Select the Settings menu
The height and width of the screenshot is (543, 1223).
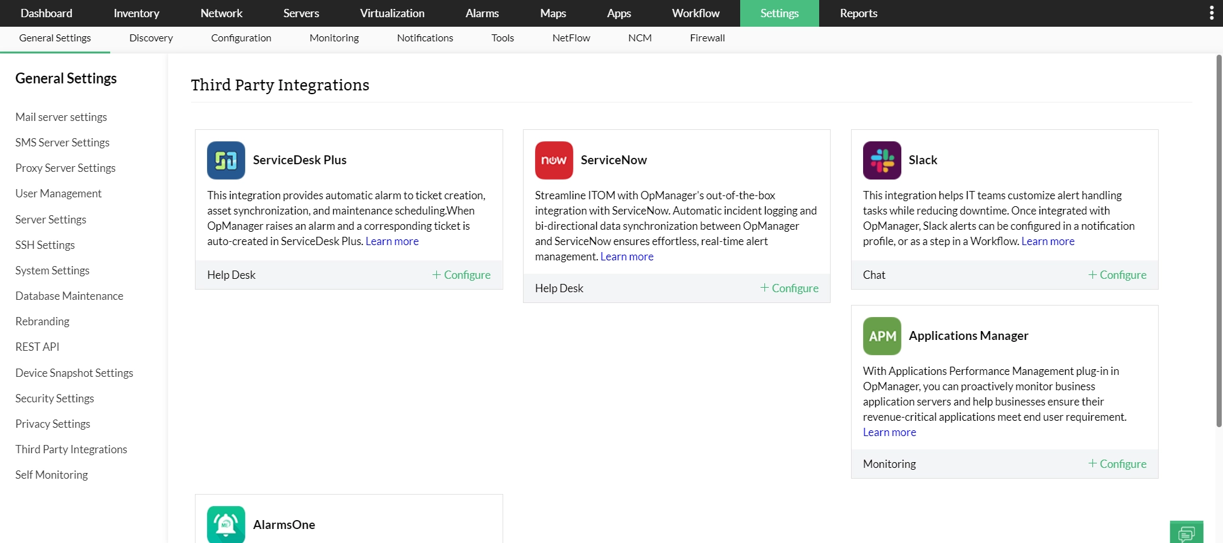pos(780,13)
